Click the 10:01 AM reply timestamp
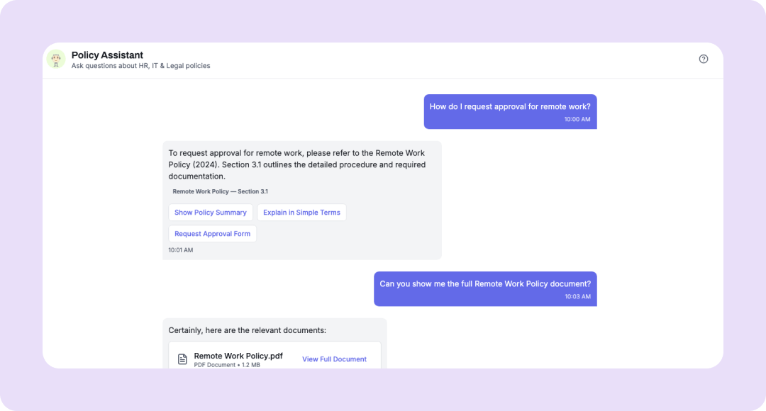 (x=180, y=250)
